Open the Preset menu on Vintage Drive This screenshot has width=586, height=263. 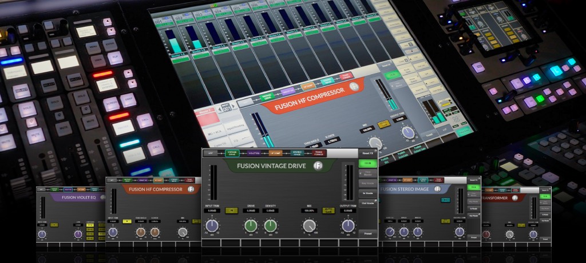(x=367, y=233)
